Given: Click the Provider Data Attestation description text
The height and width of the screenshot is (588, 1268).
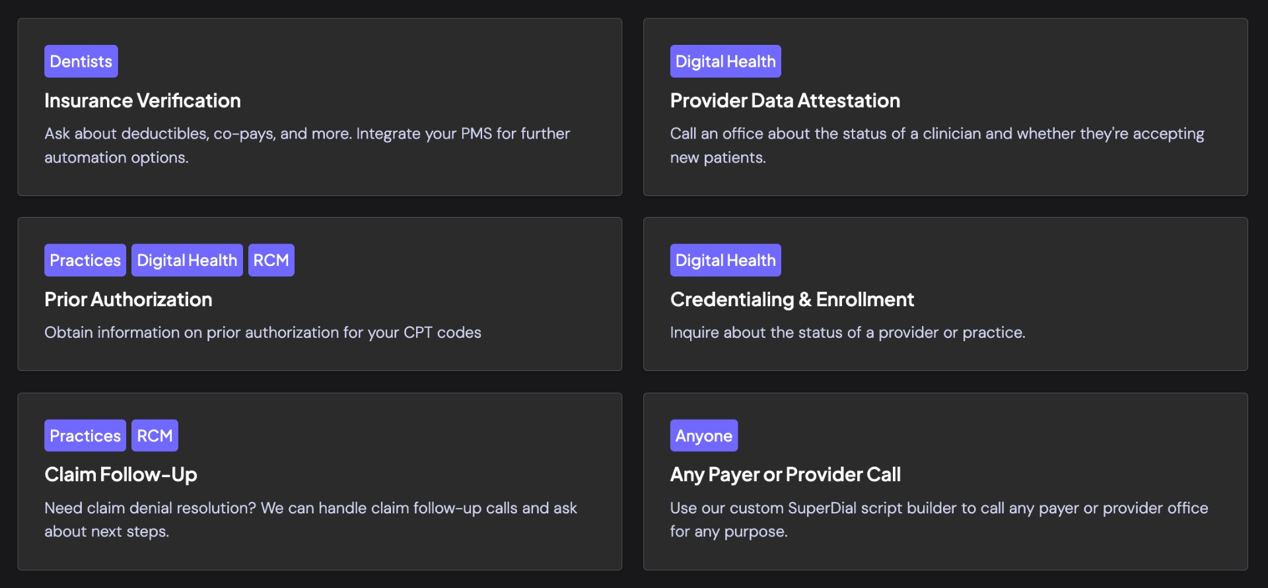Looking at the screenshot, I should point(937,145).
